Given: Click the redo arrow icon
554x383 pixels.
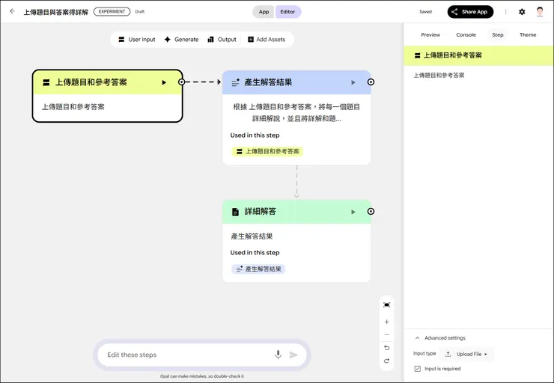Looking at the screenshot, I should pos(386,361).
